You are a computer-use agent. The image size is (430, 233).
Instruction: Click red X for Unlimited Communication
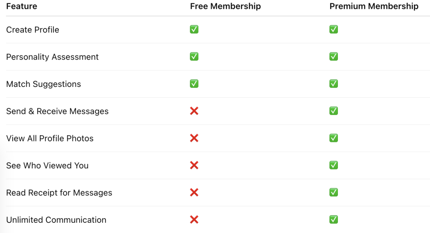pyautogui.click(x=194, y=219)
